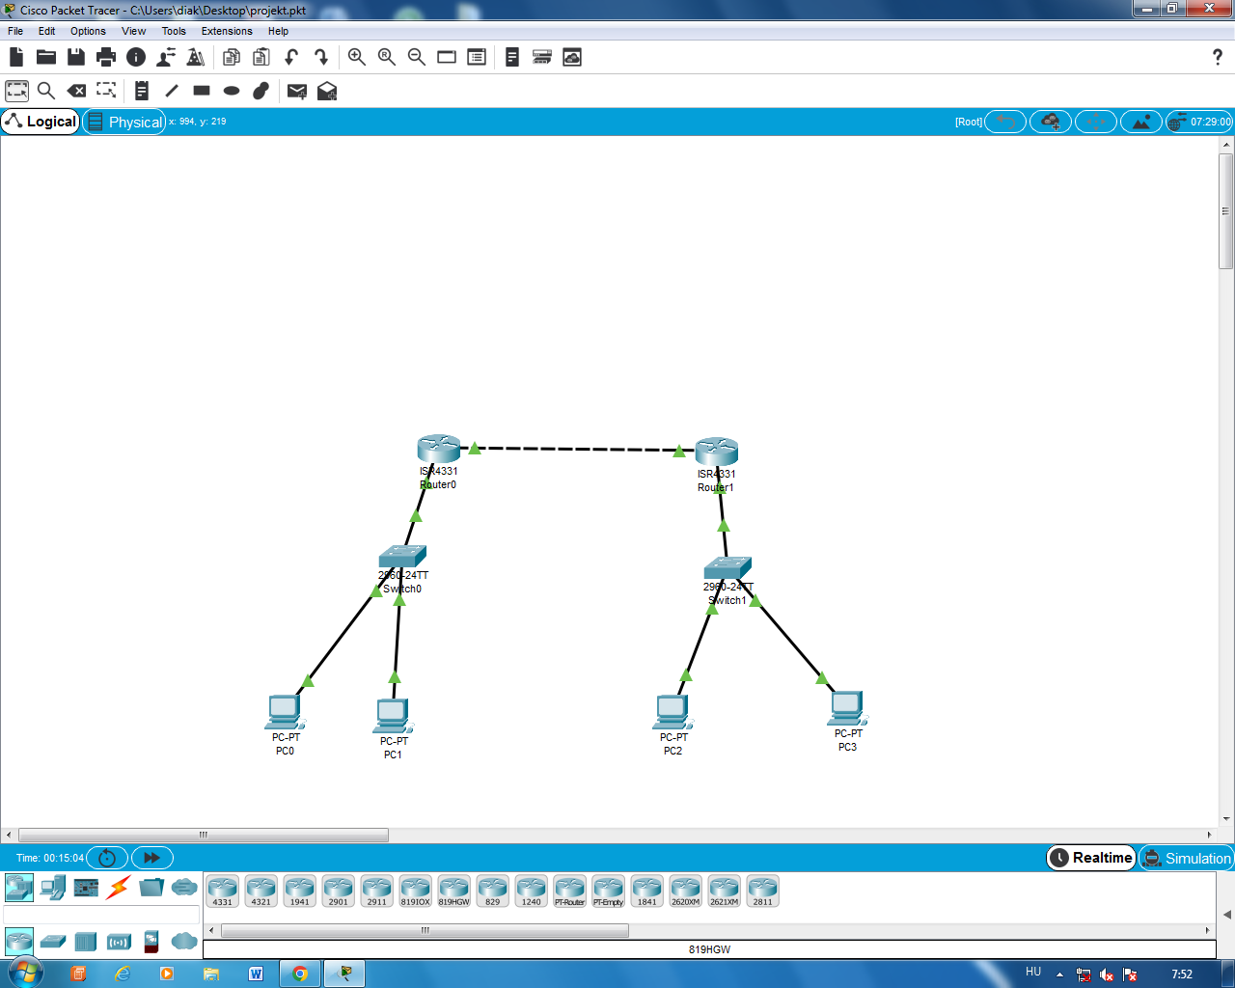Viewport: 1235px width, 988px height.
Task: Click Router0 in the workspace
Action: [439, 450]
